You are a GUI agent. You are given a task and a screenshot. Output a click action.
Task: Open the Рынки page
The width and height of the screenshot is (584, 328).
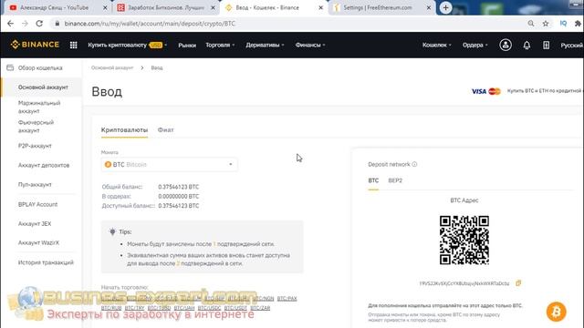point(187,45)
